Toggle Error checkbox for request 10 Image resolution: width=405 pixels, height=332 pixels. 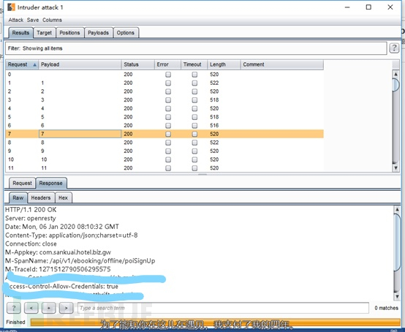168,159
